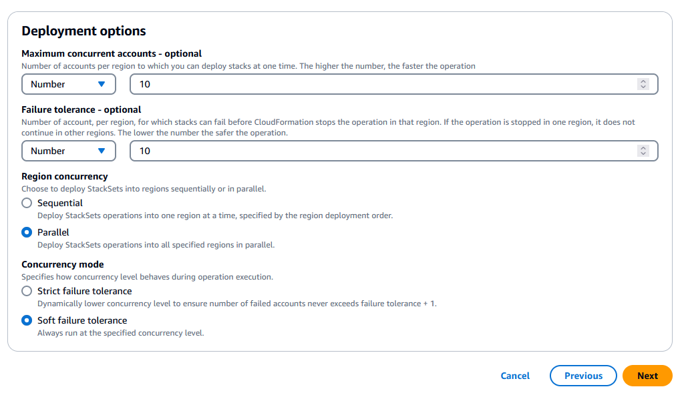Click the Sequential option label
Screen dimensions: 690x397
click(x=60, y=203)
